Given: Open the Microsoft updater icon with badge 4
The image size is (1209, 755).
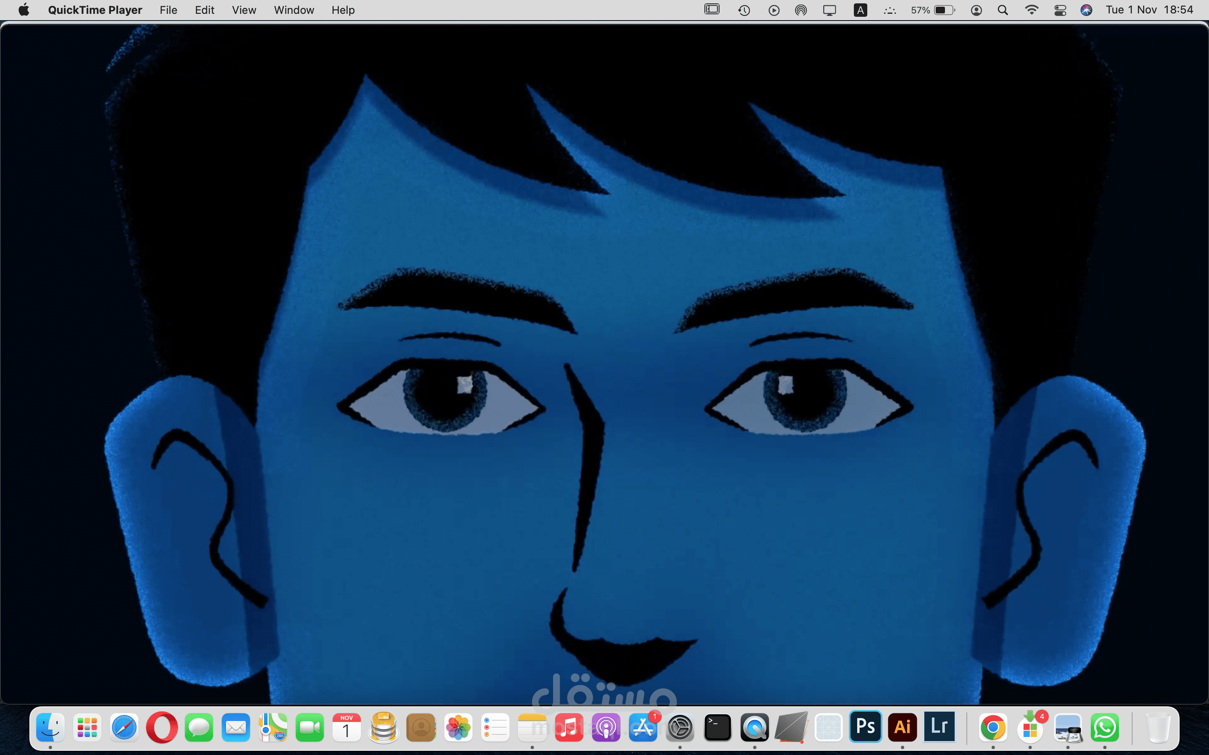Looking at the screenshot, I should click(x=1030, y=727).
